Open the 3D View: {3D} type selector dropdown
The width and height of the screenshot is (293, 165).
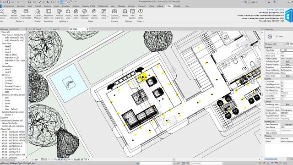point(275,44)
